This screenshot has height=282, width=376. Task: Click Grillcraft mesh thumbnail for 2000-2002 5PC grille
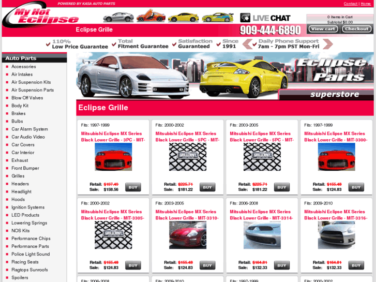pos(188,157)
